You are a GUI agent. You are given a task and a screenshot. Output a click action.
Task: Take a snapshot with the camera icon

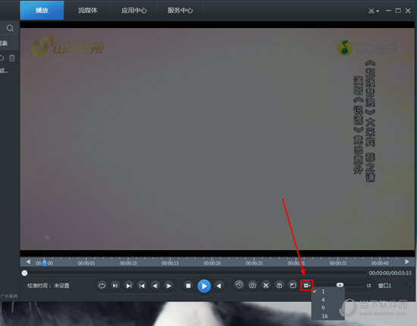tap(252, 286)
